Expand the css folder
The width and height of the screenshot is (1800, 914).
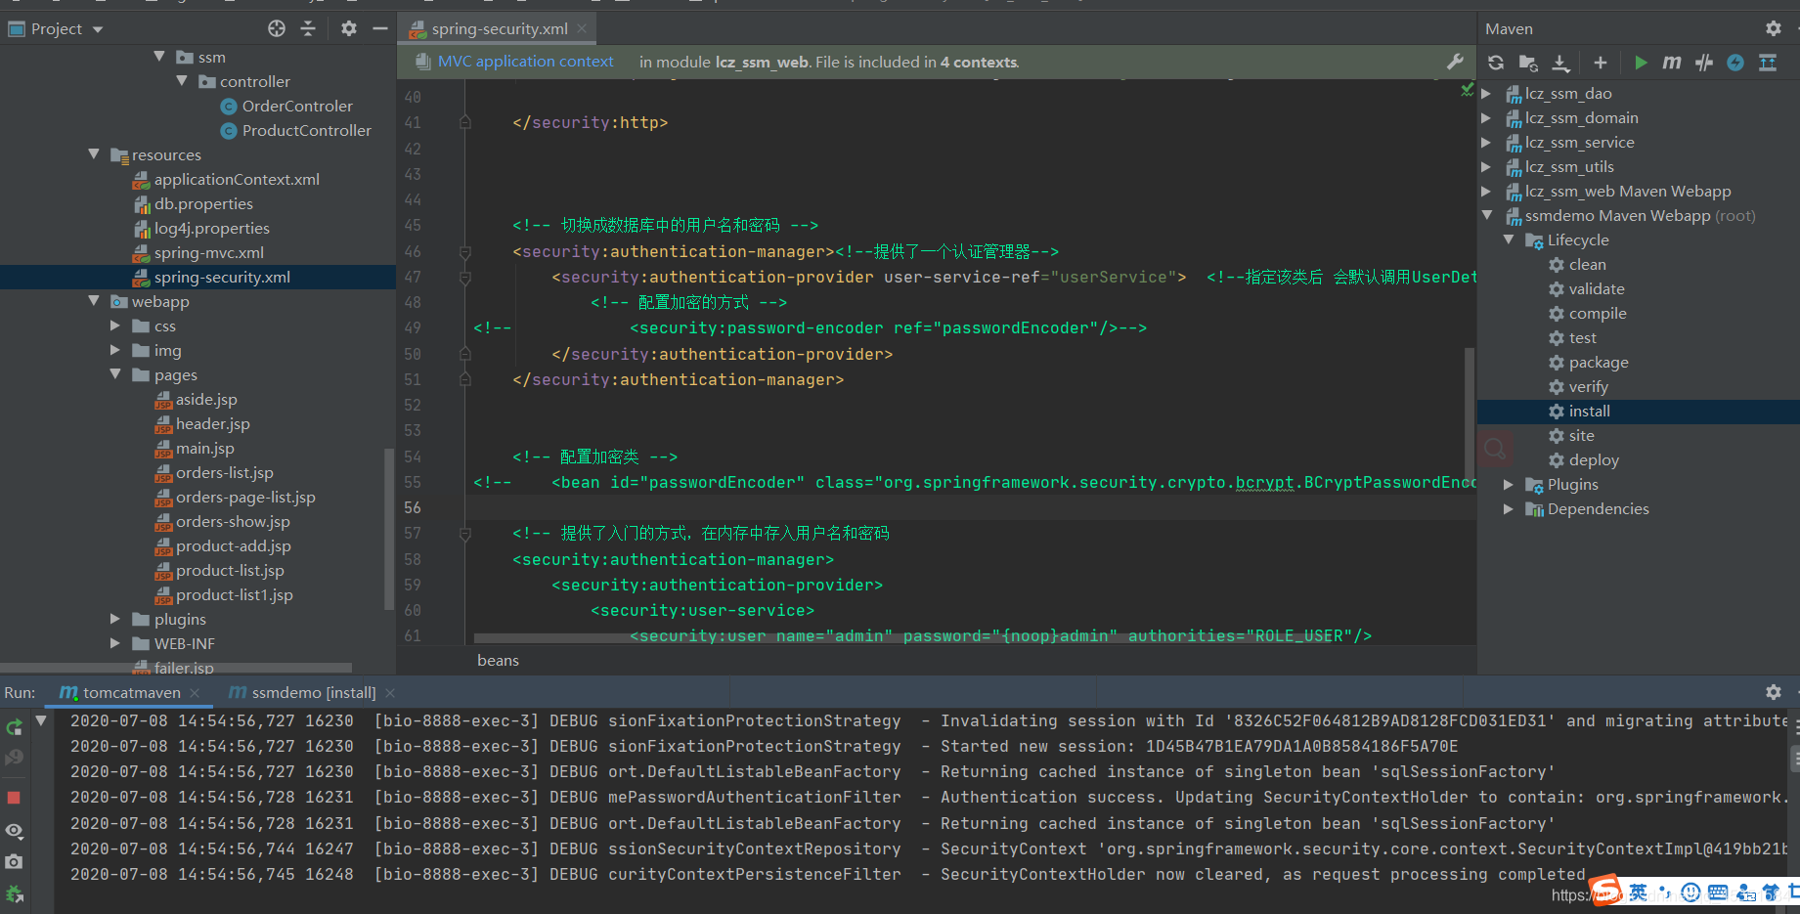115,326
